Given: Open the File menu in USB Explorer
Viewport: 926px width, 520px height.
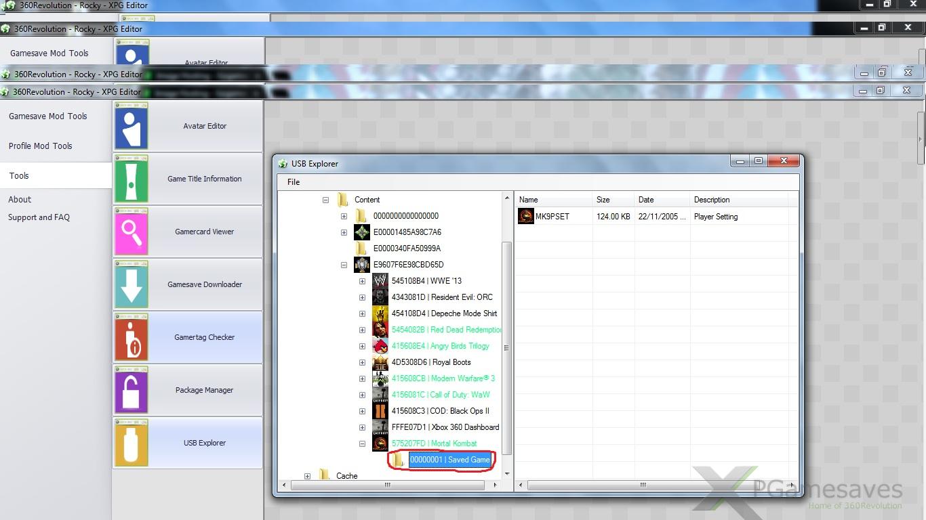Looking at the screenshot, I should [x=294, y=182].
